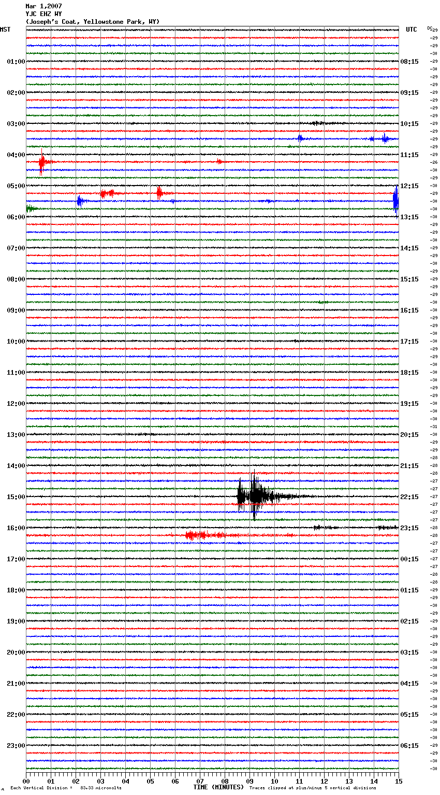Click the 'DC' offset column heading
Screen dimensions: 440x795
pos(430,28)
